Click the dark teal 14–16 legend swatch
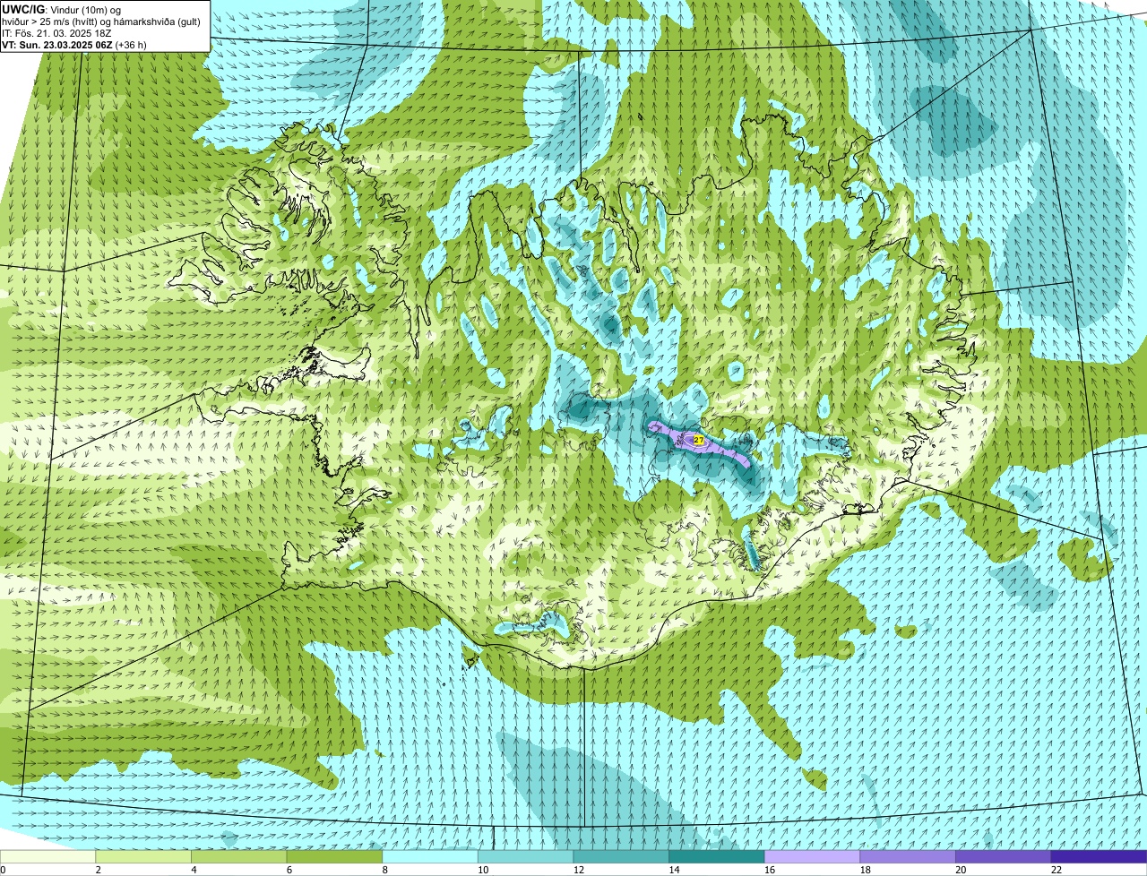 point(717,856)
